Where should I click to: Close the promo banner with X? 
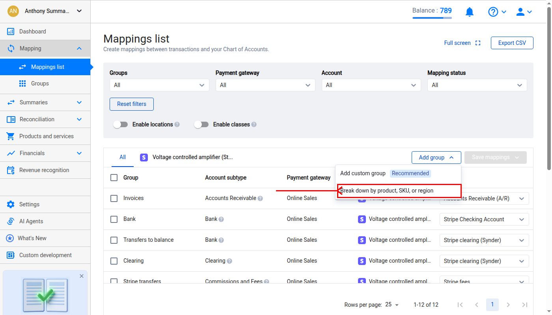click(x=82, y=276)
